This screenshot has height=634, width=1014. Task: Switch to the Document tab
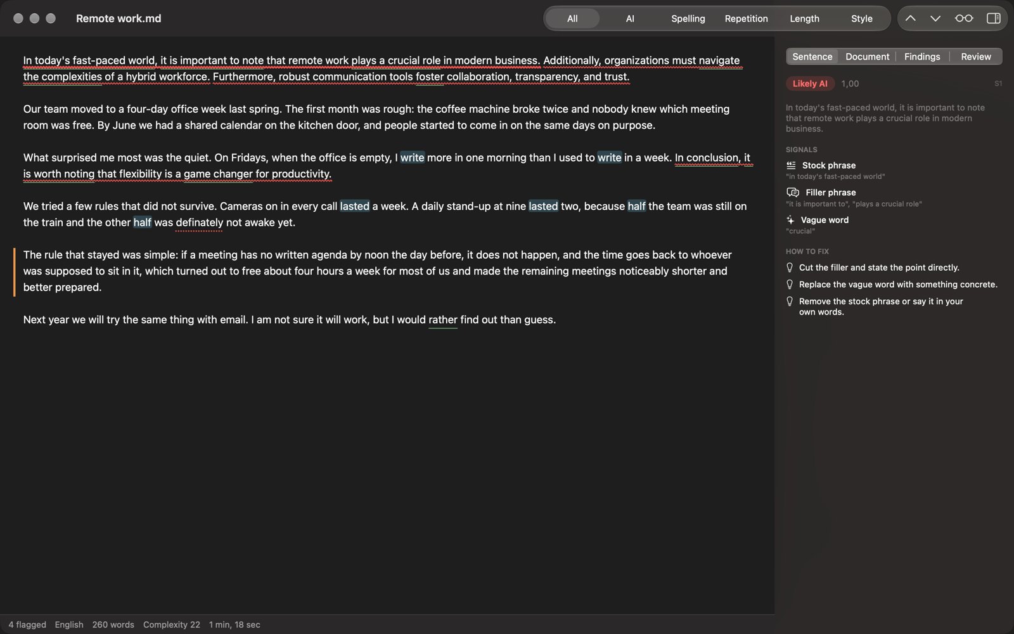868,56
